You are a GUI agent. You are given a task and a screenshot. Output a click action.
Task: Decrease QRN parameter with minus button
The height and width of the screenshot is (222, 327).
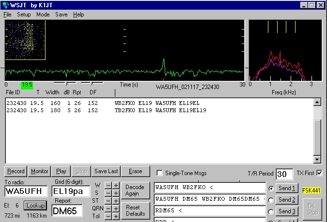point(108,208)
